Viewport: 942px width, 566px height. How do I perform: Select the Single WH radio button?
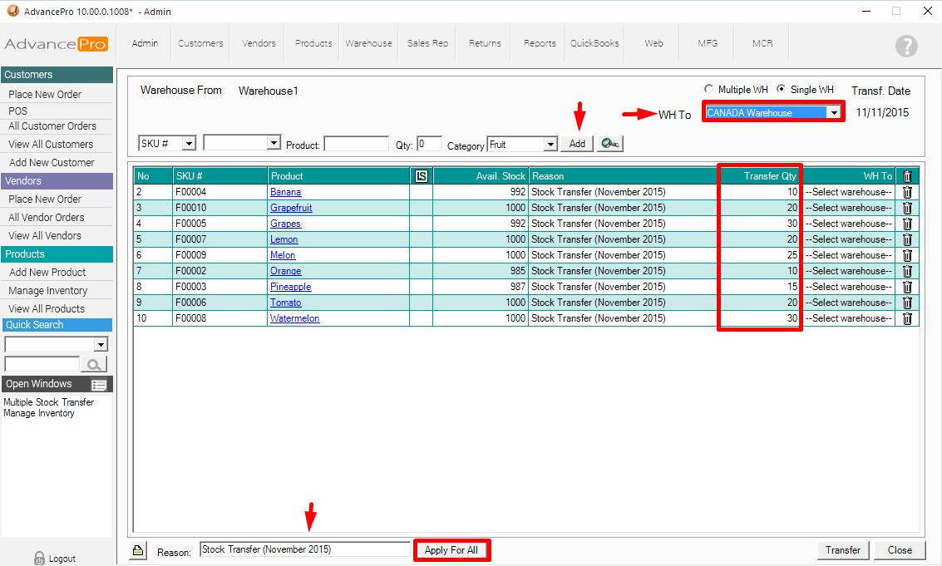point(781,89)
